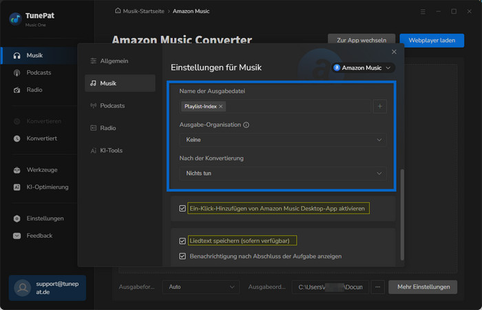Click the Musik-Startseite breadcrumb link
The width and height of the screenshot is (482, 310).
143,11
